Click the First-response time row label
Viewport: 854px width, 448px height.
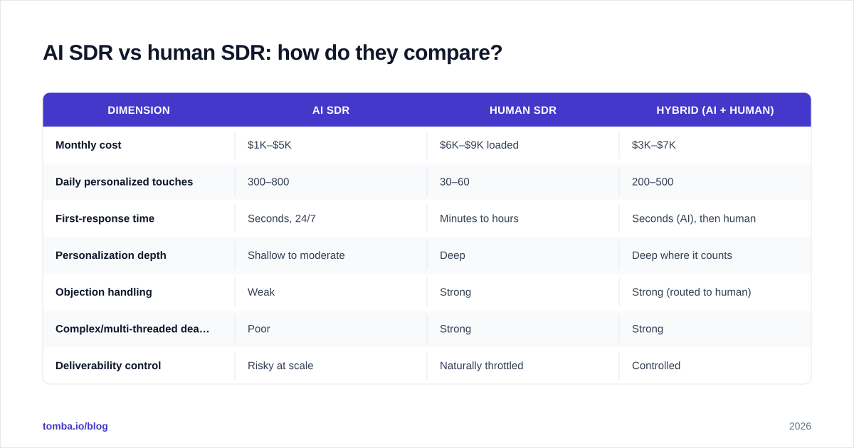coord(105,219)
